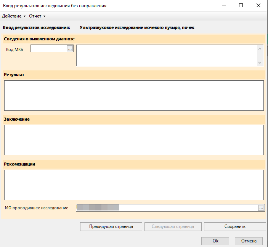The image size is (268, 247).
Task: Focus the Рекомендации text area
Action: [x=134, y=185]
